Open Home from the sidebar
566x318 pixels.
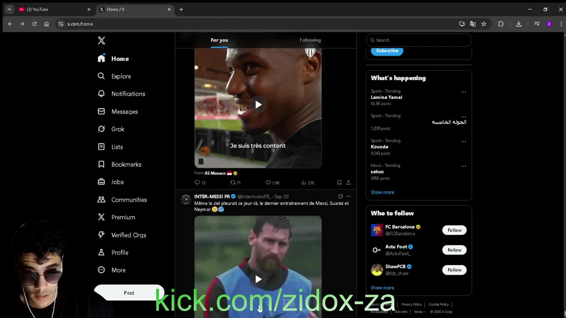click(x=114, y=59)
